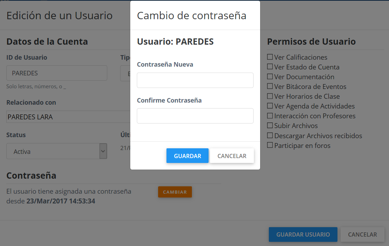389x246 pixels.
Task: Check the Ver Documentación permission
Action: (270, 76)
